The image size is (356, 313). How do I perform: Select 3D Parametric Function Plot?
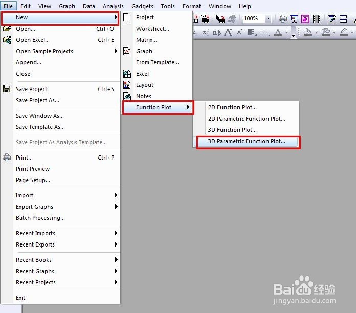pyautogui.click(x=247, y=141)
